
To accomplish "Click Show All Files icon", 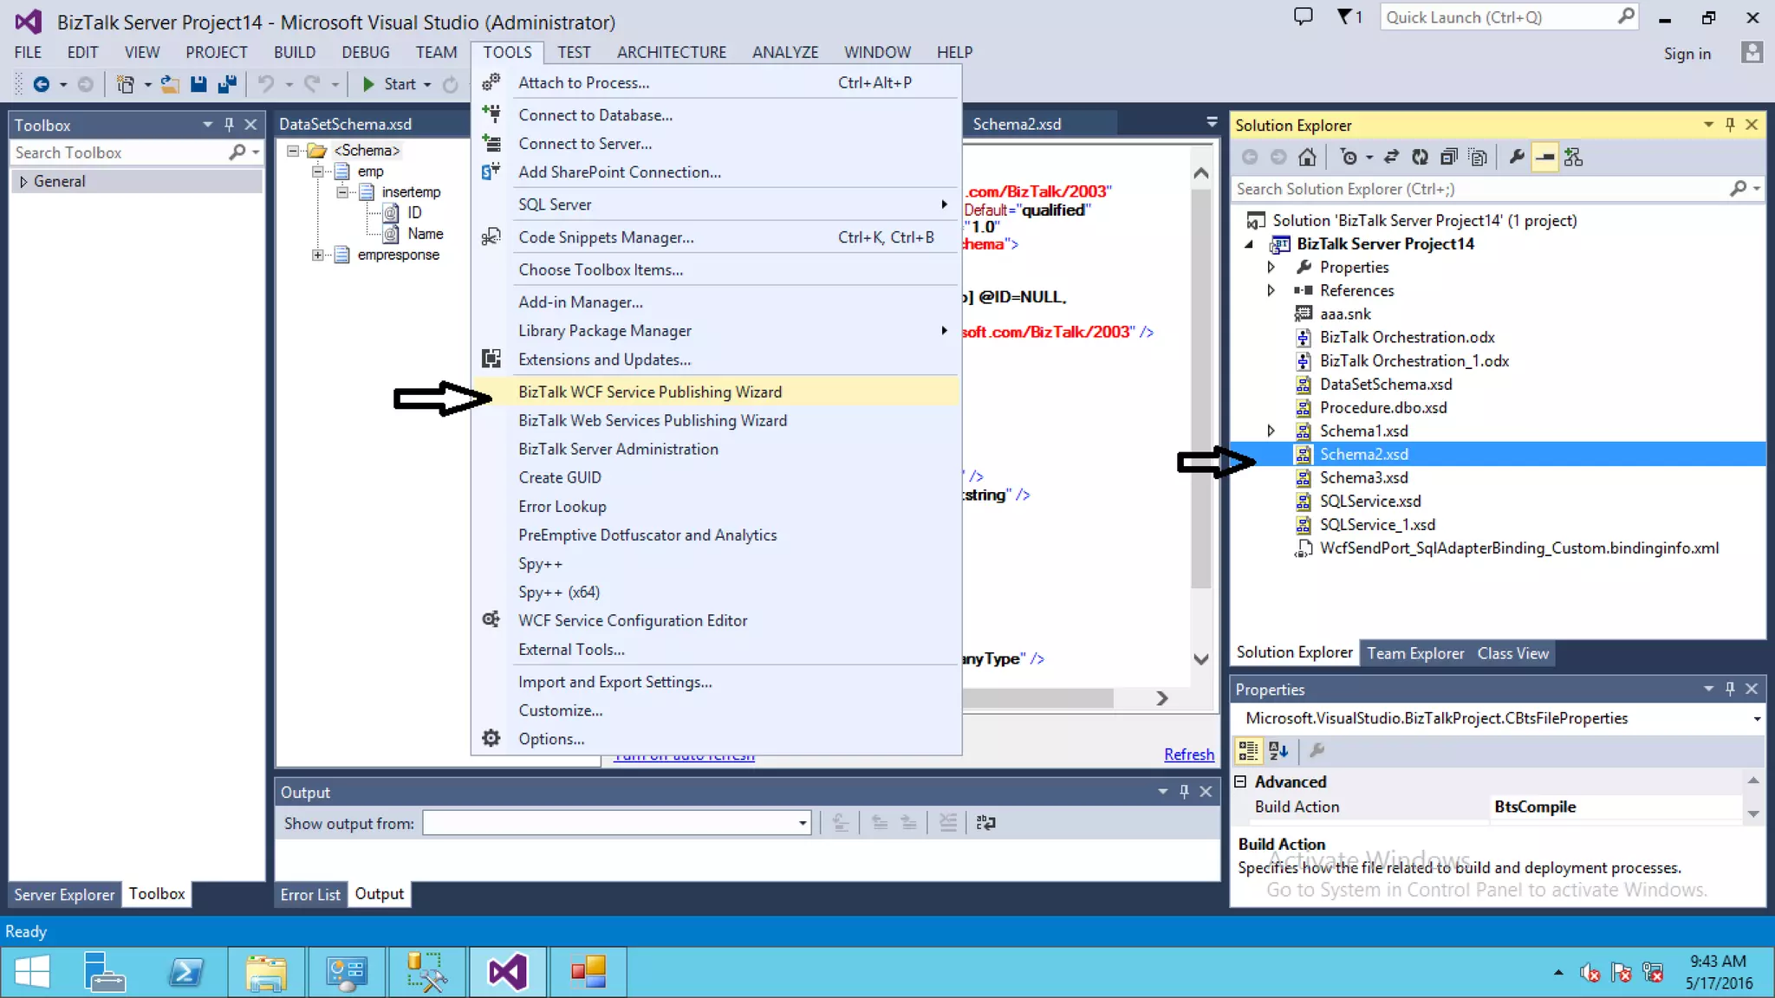I will (x=1478, y=157).
